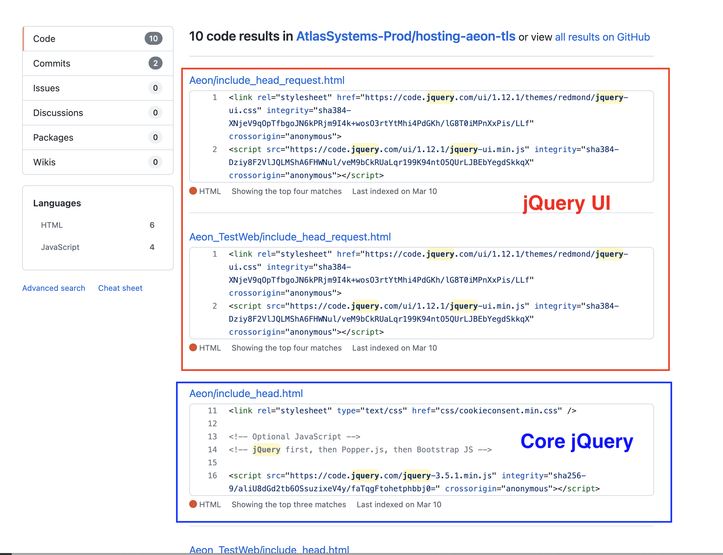Click the HTML language dot on the first result

[193, 191]
